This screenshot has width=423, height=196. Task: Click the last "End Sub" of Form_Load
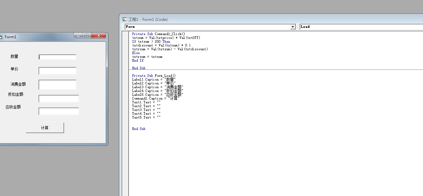coord(139,129)
